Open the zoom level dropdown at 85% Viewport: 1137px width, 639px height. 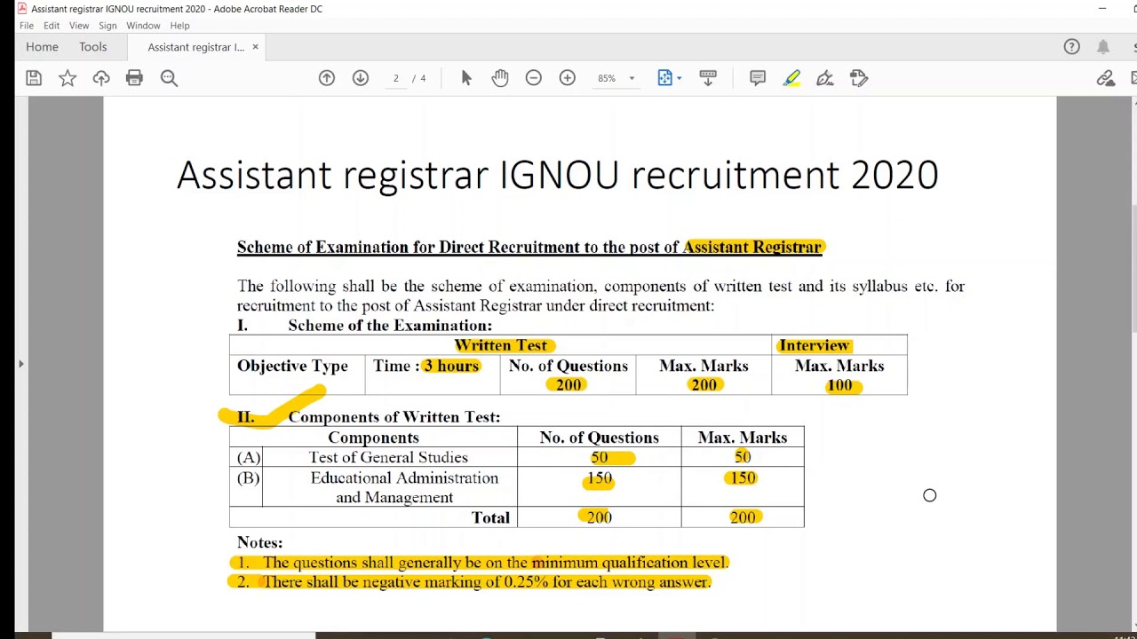tap(632, 78)
